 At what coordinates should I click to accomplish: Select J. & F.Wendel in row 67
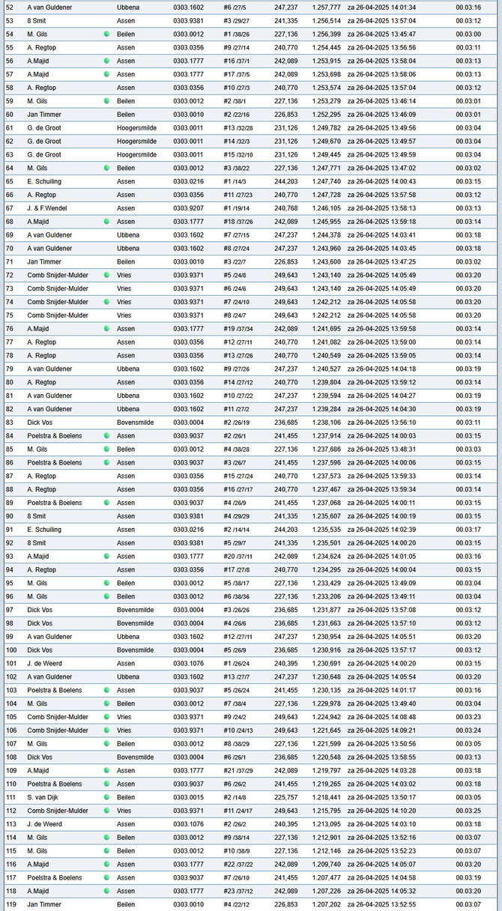pyautogui.click(x=46, y=208)
